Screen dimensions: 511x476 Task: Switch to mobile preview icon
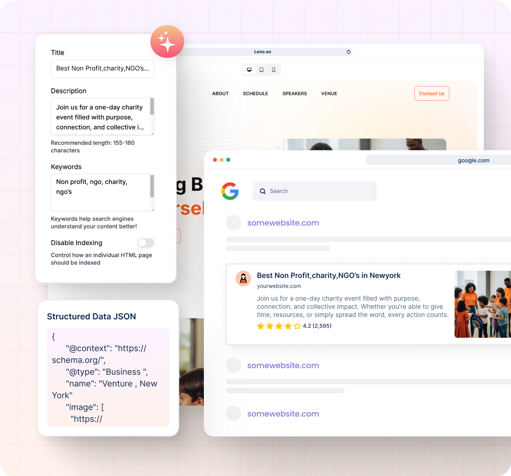tap(274, 70)
